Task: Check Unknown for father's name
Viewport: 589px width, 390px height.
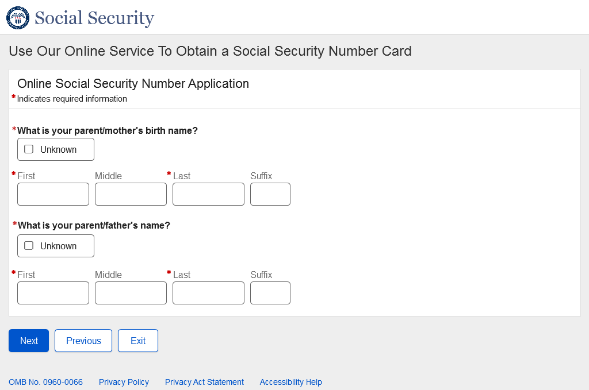Action: point(29,246)
